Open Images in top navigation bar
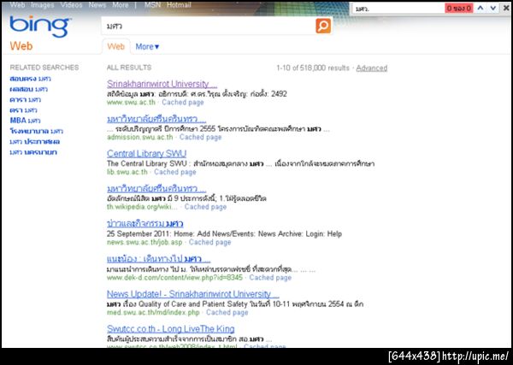This screenshot has width=513, height=365. 43,5
